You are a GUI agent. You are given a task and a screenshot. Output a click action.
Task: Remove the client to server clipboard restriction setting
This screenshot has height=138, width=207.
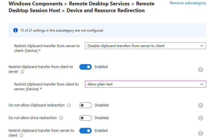tap(200, 69)
